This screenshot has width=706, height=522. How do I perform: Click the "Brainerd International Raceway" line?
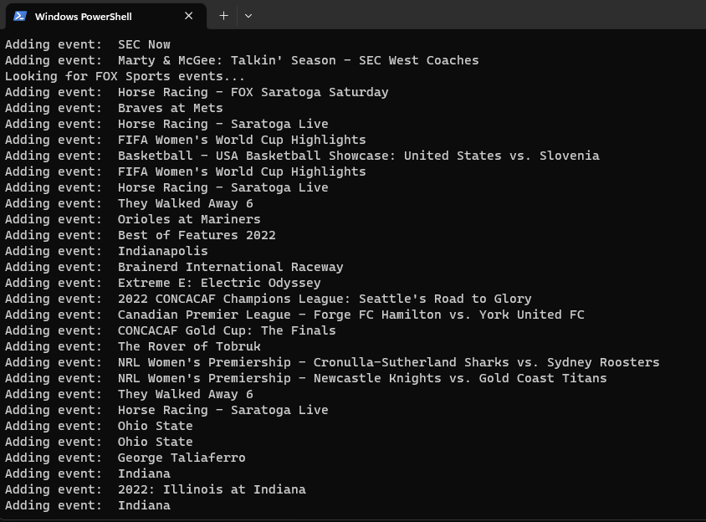pos(230,267)
